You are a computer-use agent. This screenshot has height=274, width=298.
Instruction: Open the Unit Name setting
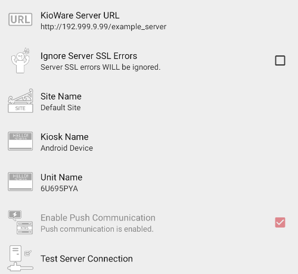(x=149, y=182)
